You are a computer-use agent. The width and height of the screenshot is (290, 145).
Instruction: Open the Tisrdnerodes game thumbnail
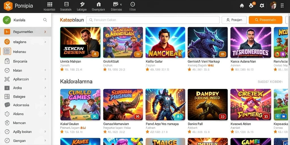pos(251,42)
